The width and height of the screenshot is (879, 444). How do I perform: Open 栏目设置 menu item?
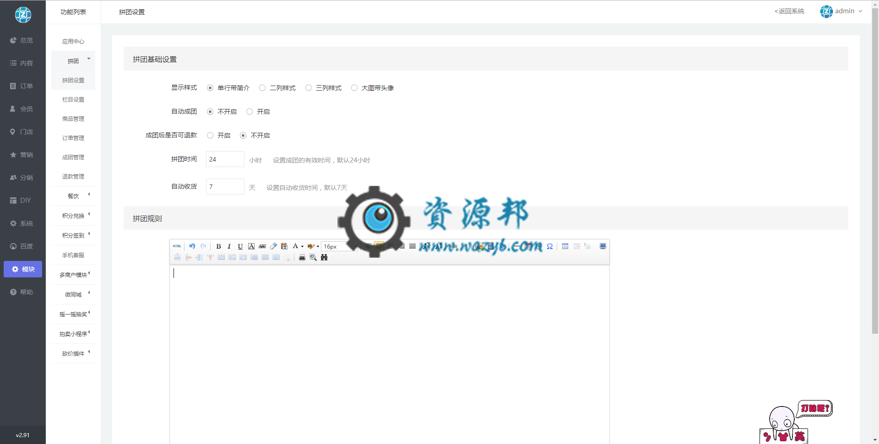pyautogui.click(x=73, y=99)
